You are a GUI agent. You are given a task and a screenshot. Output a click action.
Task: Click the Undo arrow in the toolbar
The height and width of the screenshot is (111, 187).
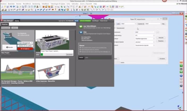pyautogui.click(x=11, y=7)
